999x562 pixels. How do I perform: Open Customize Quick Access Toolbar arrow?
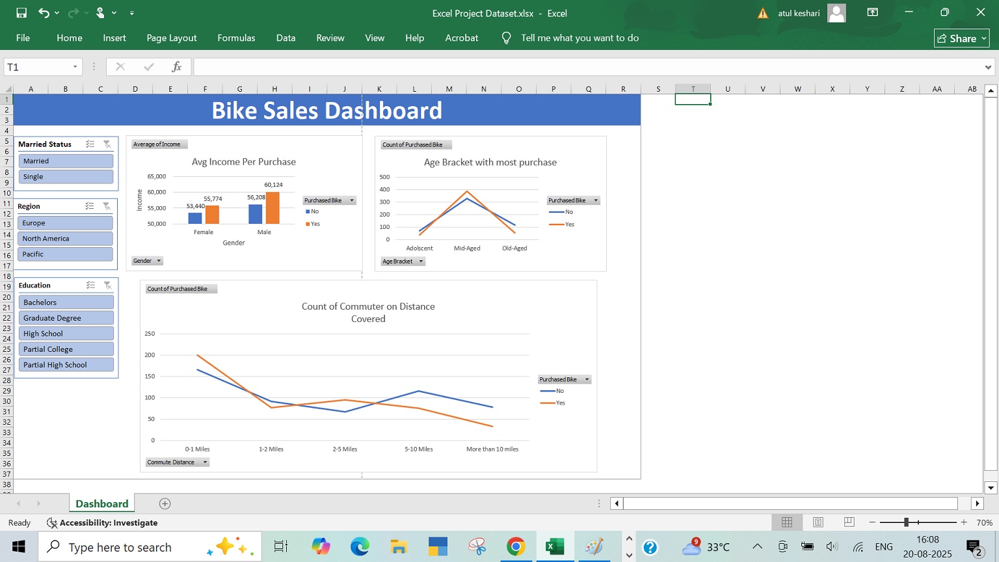pyautogui.click(x=132, y=13)
